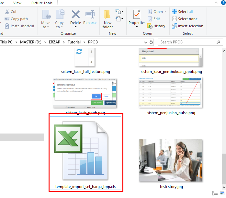This screenshot has width=226, height=198.
Task: Open the Properties checkmark icon
Action: [137, 14]
